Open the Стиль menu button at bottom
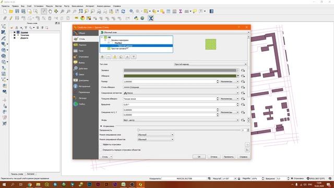The image size is (334, 188). click(x=106, y=157)
